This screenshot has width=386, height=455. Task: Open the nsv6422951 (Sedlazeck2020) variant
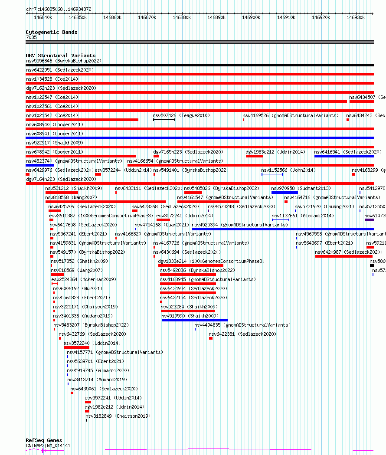click(60, 70)
